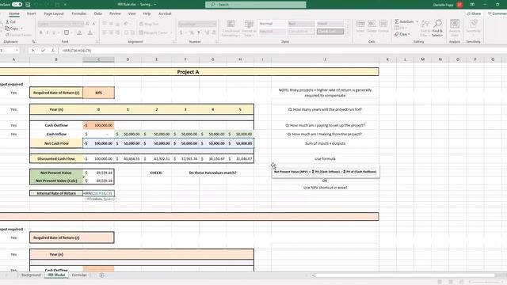
Task: Click Comma Style icon
Action: (199, 32)
